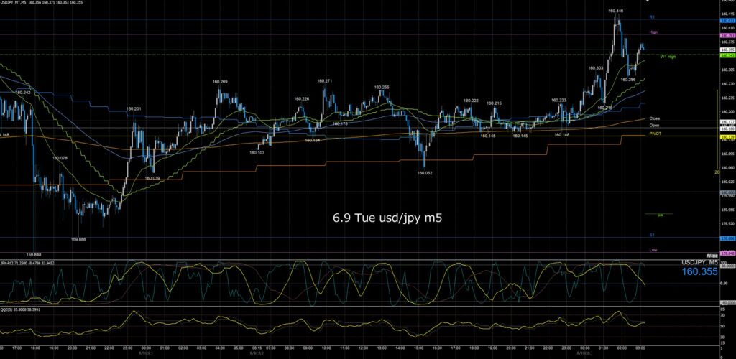
Task: Click the PIVOT line label
Action: [x=655, y=133]
